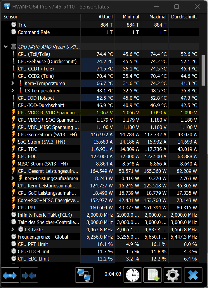Screen dimensions: 208x288
Task: Click the Sensor column header
Action: pyautogui.click(x=11, y=17)
